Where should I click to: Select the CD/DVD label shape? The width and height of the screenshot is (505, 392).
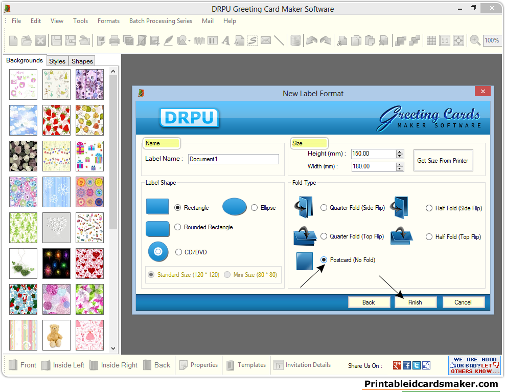[179, 252]
